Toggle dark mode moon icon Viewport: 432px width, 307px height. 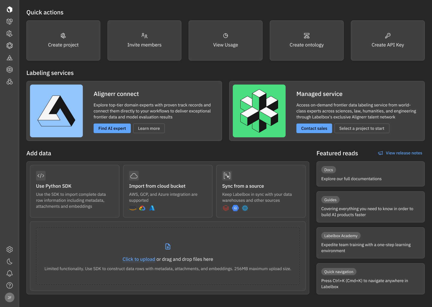pos(10,261)
